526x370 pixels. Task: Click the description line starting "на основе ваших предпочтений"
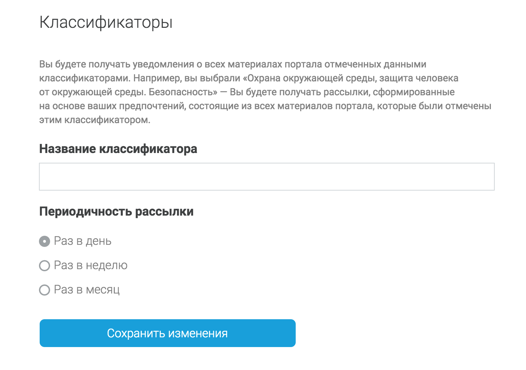click(265, 106)
